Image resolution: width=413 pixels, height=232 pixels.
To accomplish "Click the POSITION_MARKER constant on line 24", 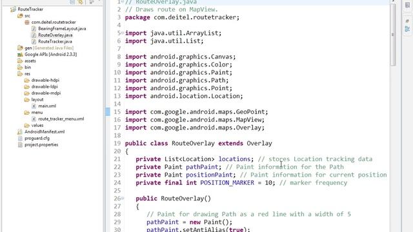I will click(227, 183).
